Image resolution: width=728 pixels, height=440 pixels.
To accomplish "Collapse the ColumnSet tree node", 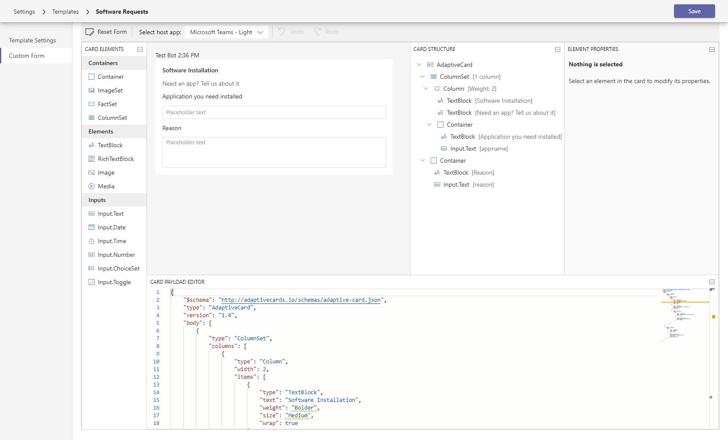I will click(422, 77).
